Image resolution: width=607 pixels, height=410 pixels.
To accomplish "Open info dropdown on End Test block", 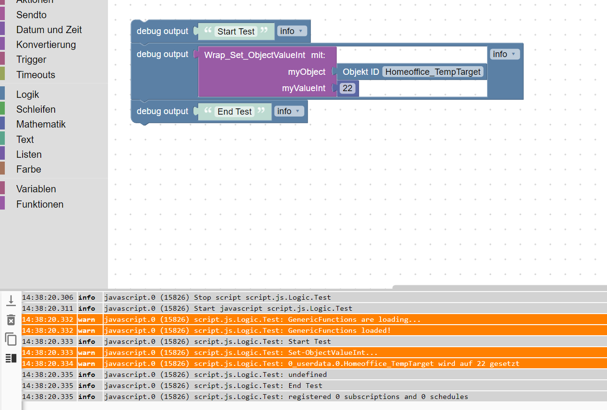I will click(289, 111).
